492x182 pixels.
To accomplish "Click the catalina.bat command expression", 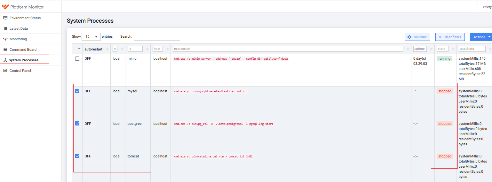I will click(213, 156).
